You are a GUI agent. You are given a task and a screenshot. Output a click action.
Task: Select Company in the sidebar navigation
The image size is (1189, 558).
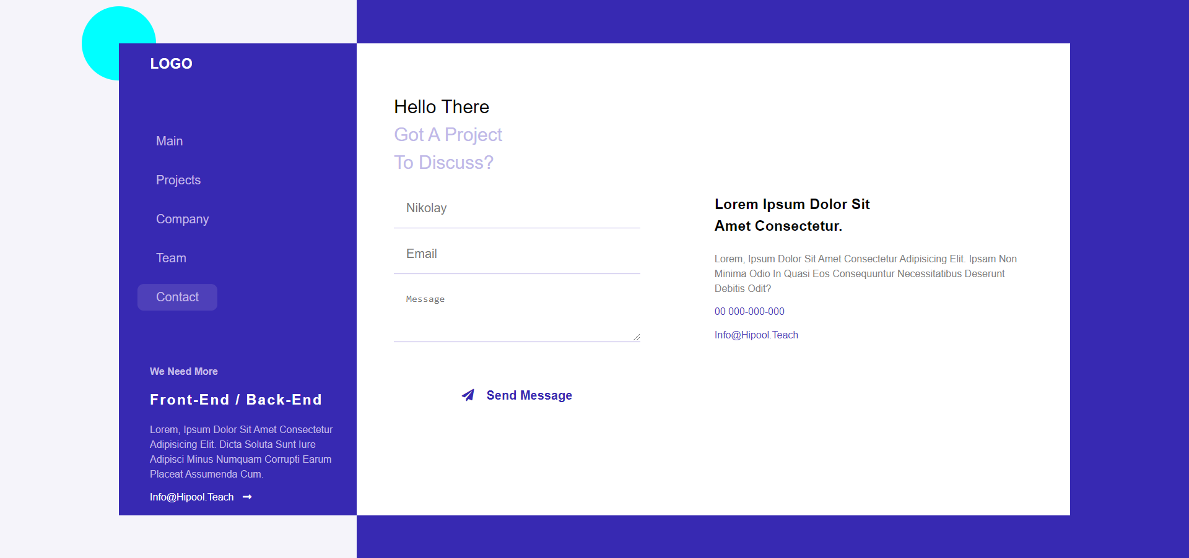(x=182, y=219)
